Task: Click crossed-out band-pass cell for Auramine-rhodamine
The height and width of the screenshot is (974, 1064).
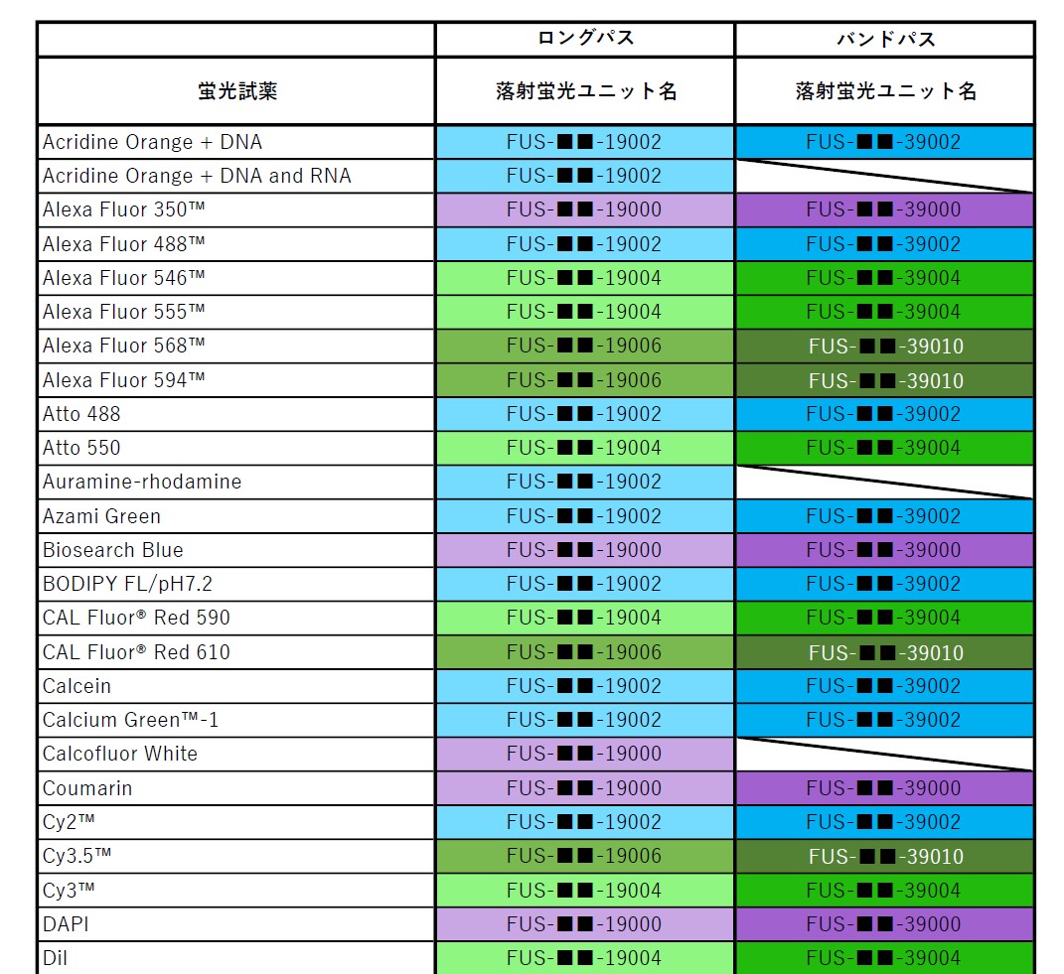Action: coord(885,482)
